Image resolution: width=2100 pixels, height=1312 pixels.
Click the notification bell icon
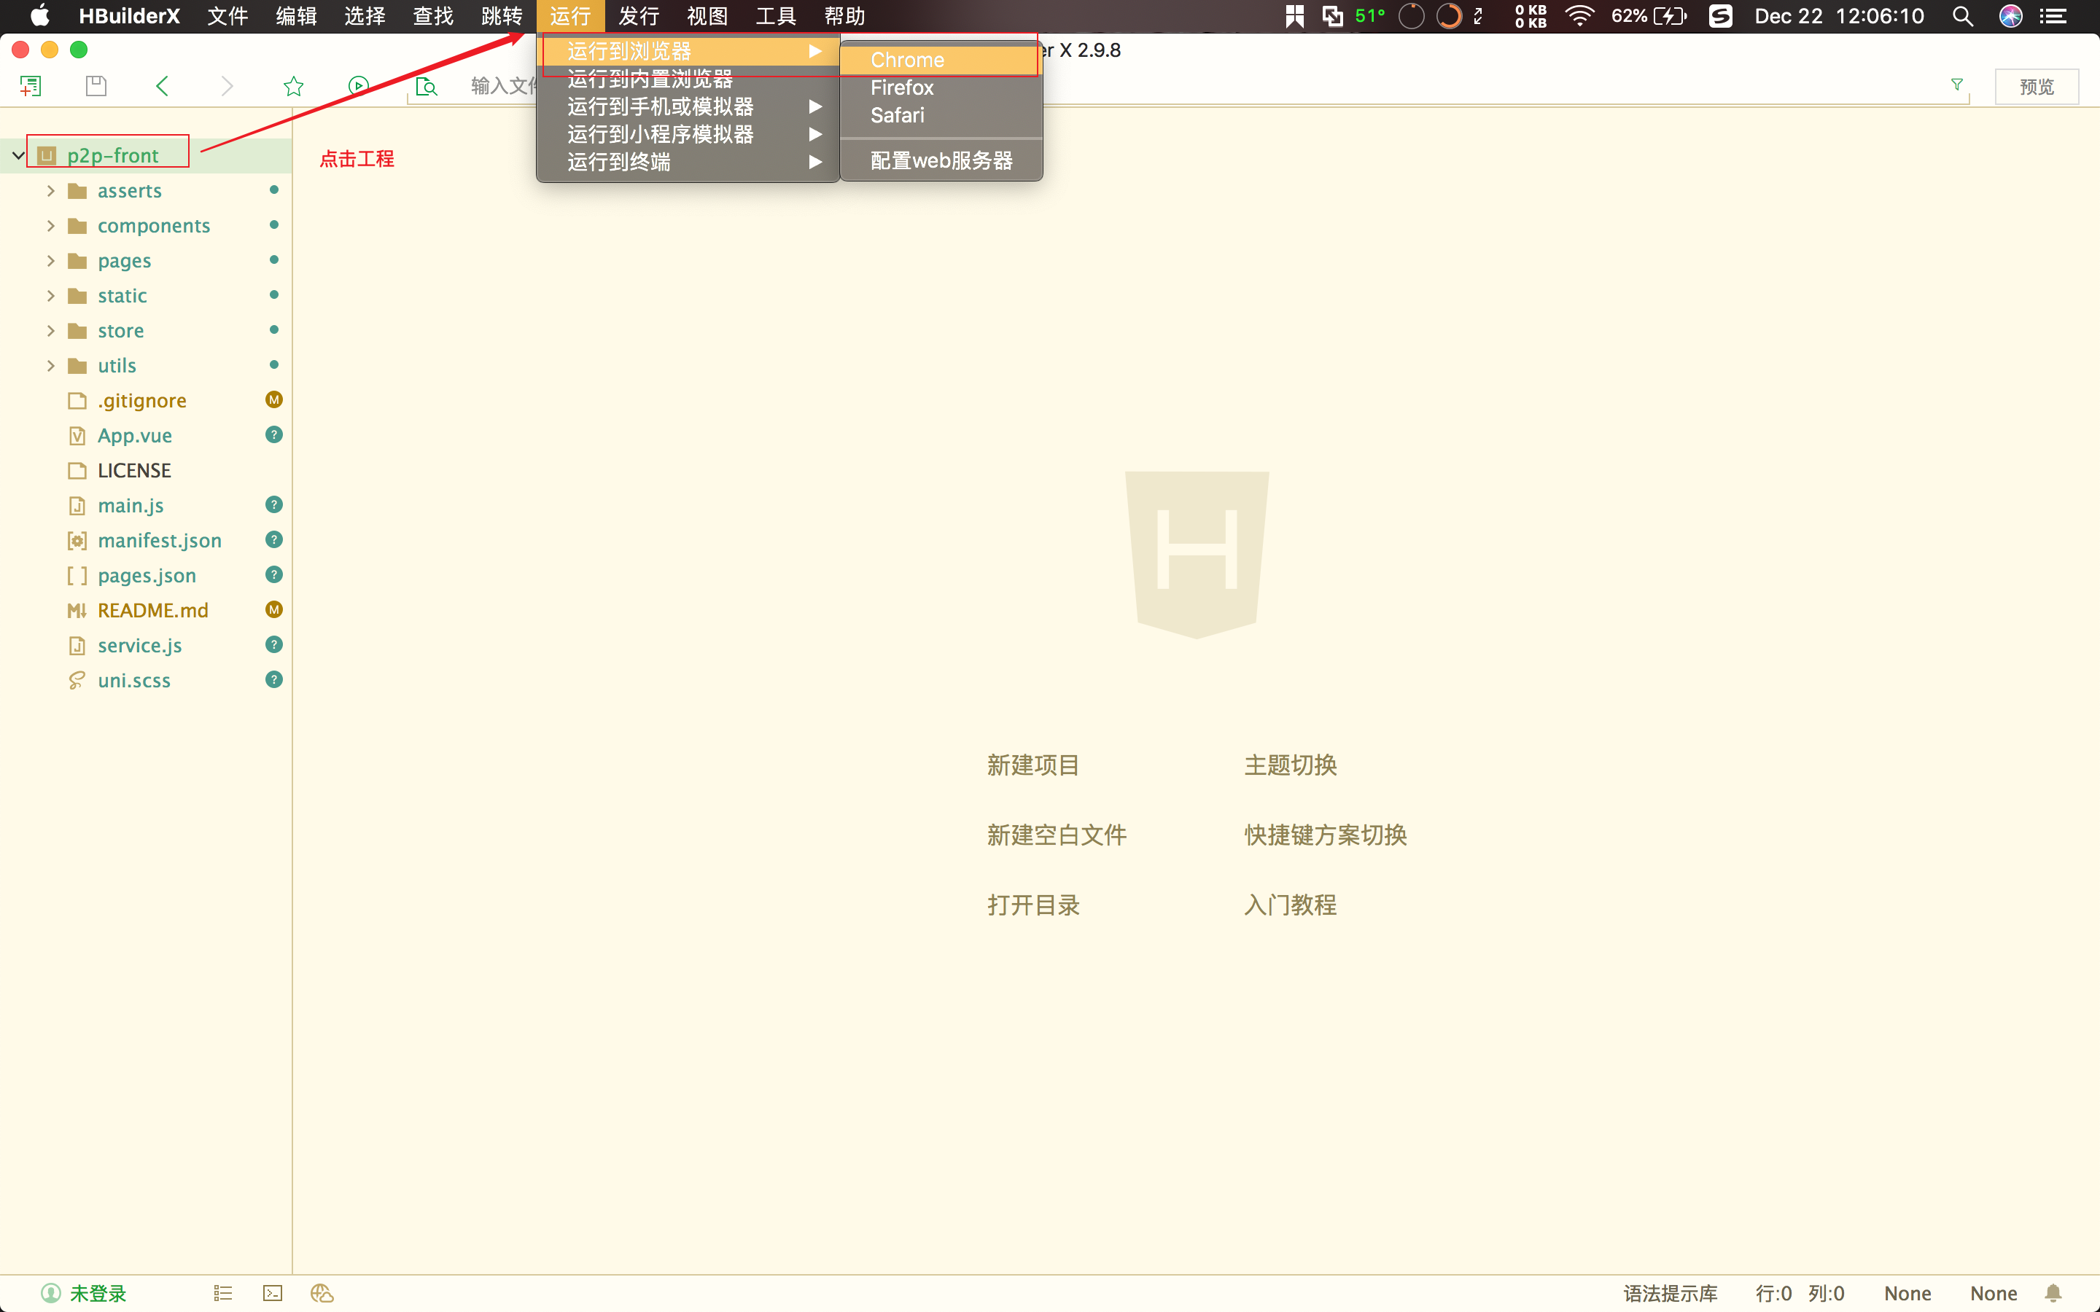pyautogui.click(x=2053, y=1293)
